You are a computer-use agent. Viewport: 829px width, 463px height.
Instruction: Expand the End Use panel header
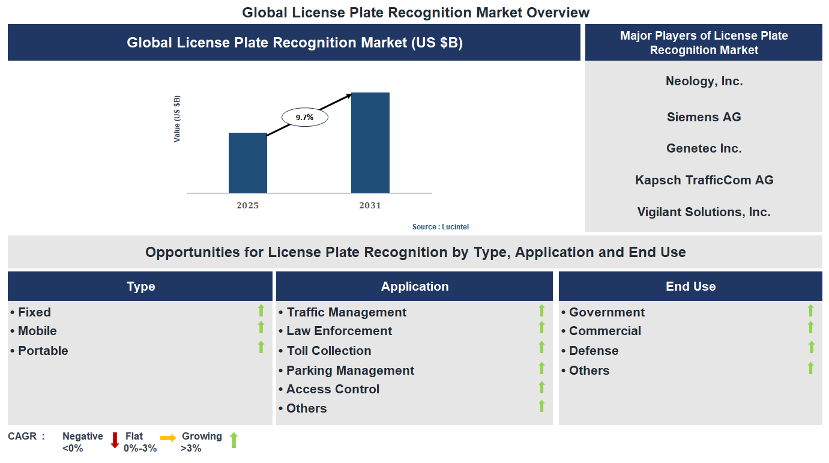click(x=690, y=286)
